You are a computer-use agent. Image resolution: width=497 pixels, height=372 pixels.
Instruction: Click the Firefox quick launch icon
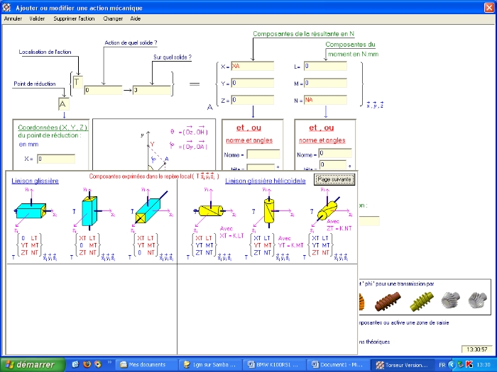coord(87,364)
